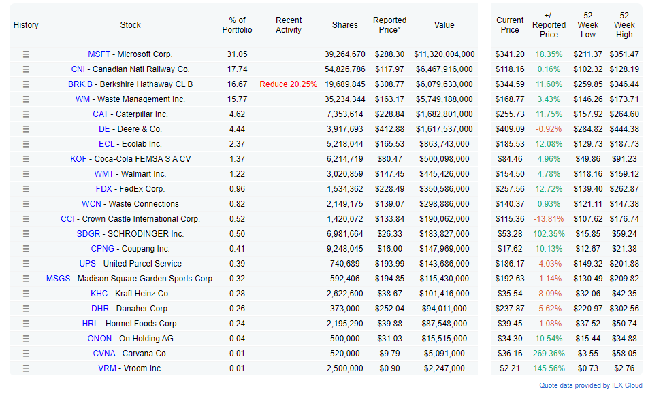Click history icon beside Caterpillar Inc.
Viewport: 663px width, 395px height.
click(26, 114)
